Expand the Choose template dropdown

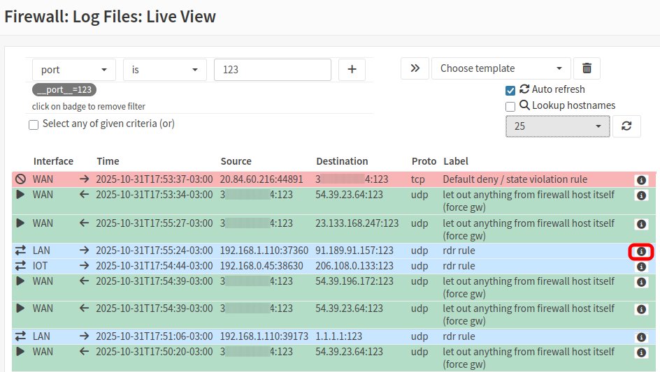coord(501,68)
